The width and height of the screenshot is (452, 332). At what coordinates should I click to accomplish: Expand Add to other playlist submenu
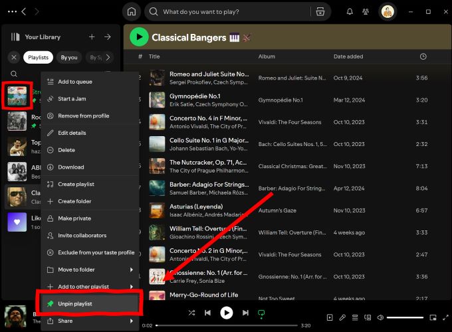pos(90,286)
